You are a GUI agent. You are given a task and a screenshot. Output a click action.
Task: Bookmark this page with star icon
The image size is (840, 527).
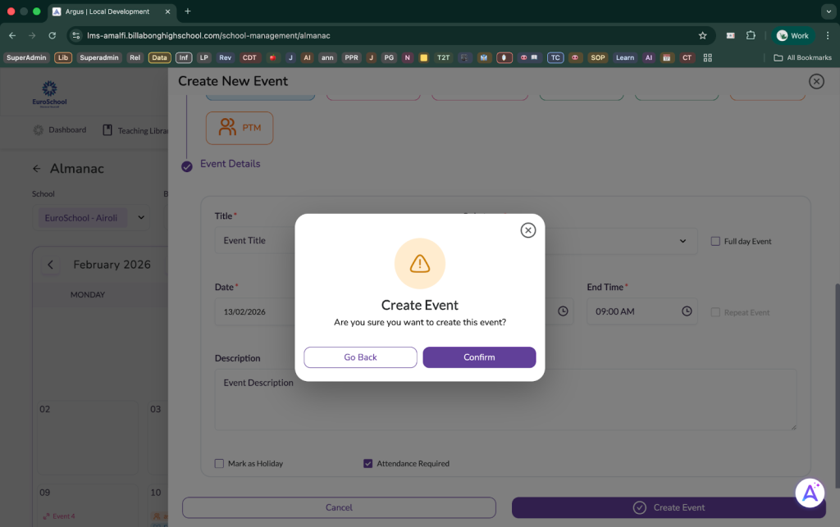702,36
